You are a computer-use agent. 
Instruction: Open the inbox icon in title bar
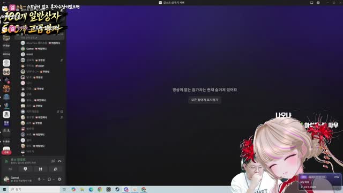[x=311, y=3]
